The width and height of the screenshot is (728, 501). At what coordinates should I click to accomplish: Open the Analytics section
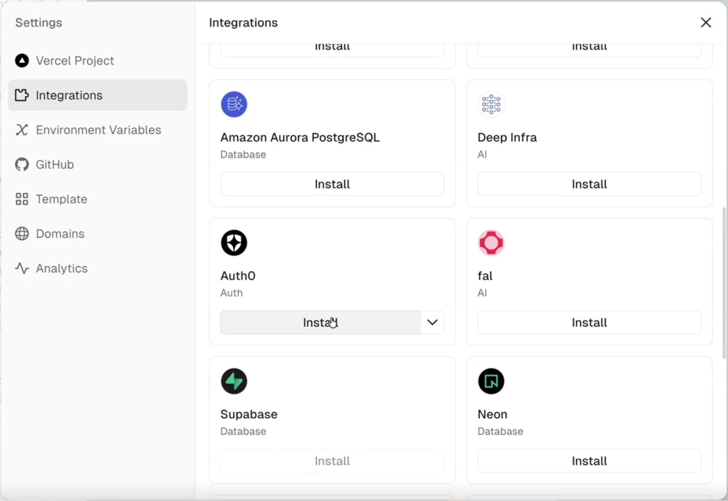click(x=98, y=268)
